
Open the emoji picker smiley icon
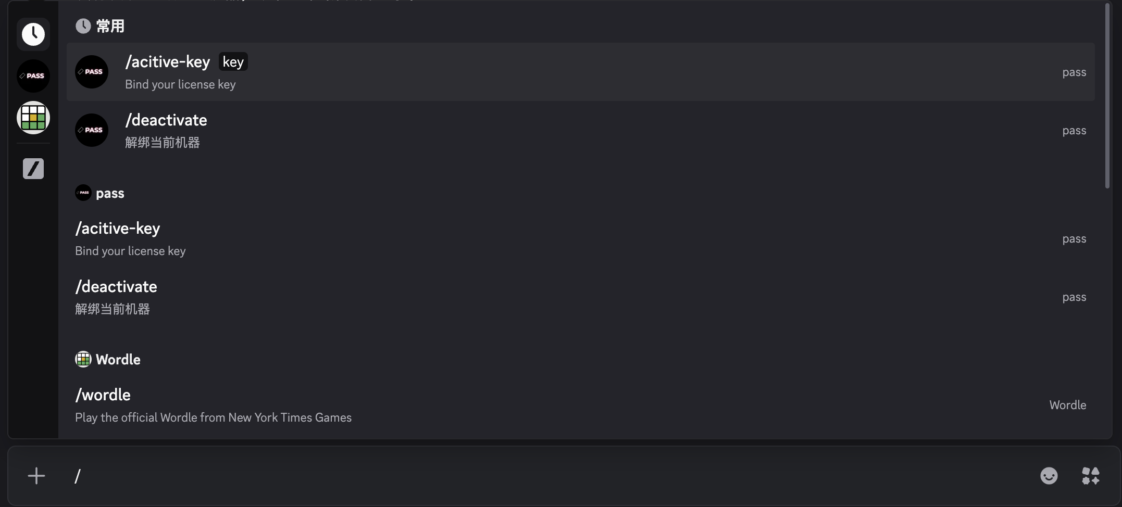pyautogui.click(x=1049, y=476)
